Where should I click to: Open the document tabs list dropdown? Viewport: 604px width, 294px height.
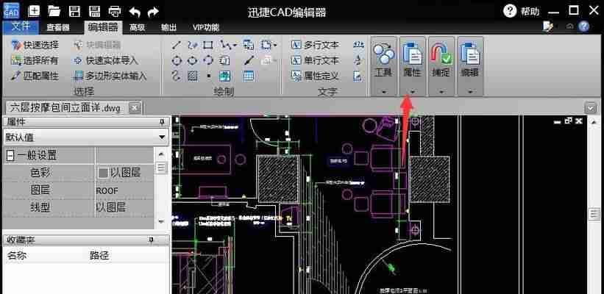(x=591, y=108)
